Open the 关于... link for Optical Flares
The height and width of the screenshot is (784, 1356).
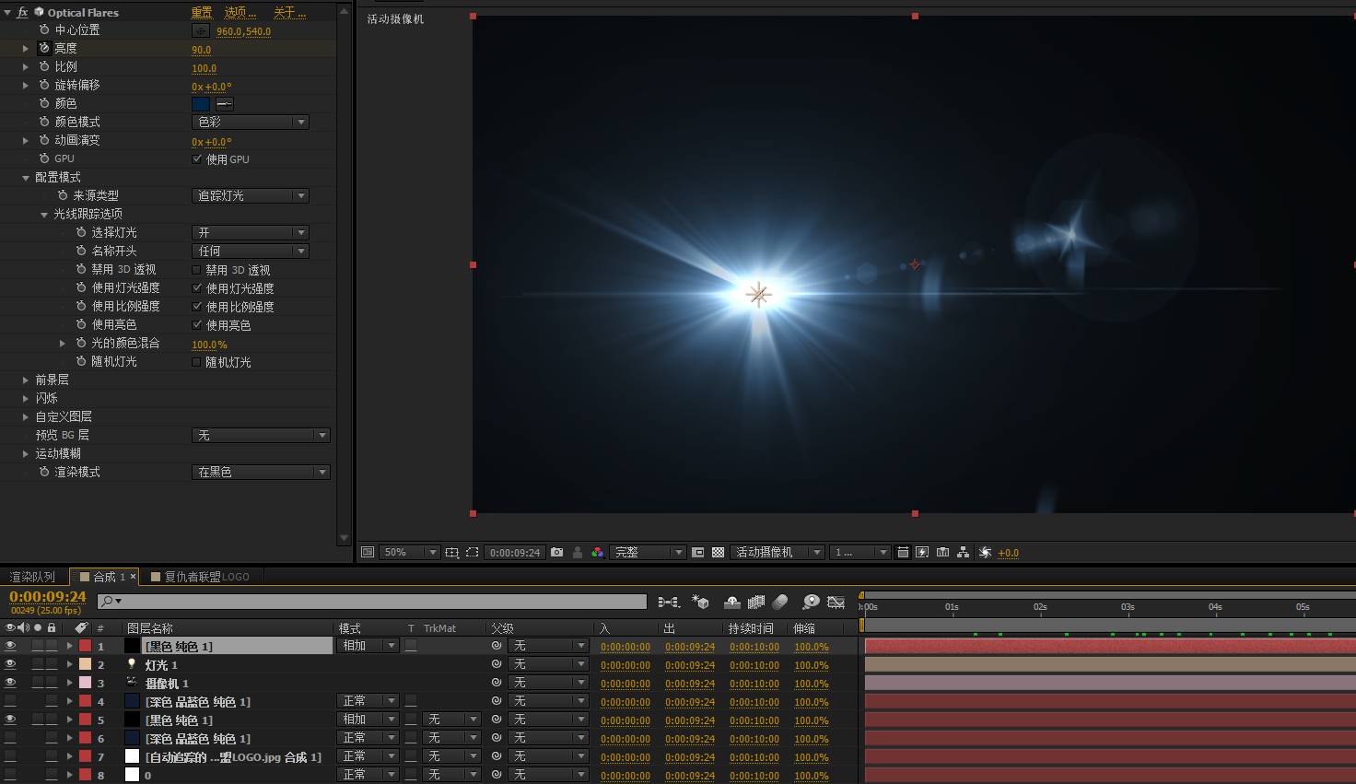tap(290, 12)
